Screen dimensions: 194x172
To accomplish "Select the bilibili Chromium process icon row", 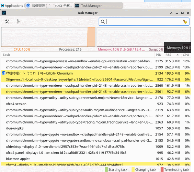I will [96, 73].
